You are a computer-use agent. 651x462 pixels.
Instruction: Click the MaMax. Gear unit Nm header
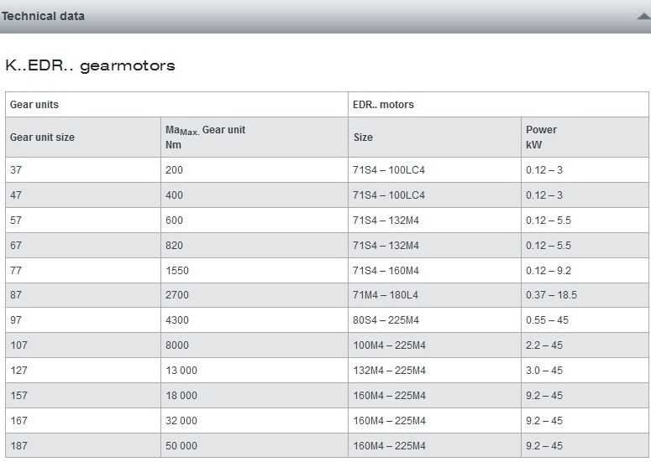(x=254, y=138)
